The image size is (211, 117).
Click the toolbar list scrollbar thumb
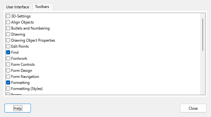pos(203,35)
